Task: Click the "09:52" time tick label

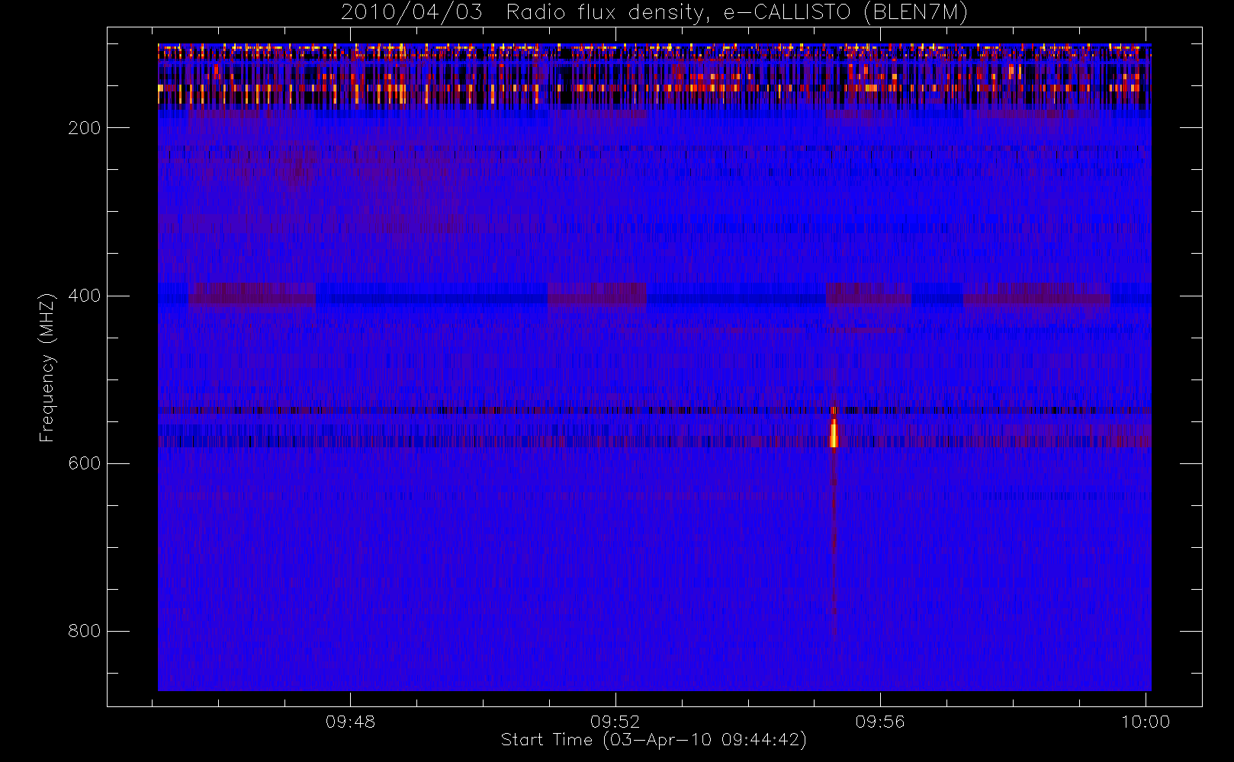Action: coord(615,722)
